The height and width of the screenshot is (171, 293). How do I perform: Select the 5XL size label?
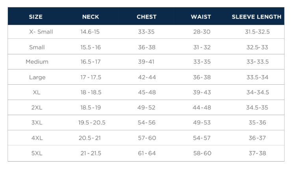click(x=37, y=153)
